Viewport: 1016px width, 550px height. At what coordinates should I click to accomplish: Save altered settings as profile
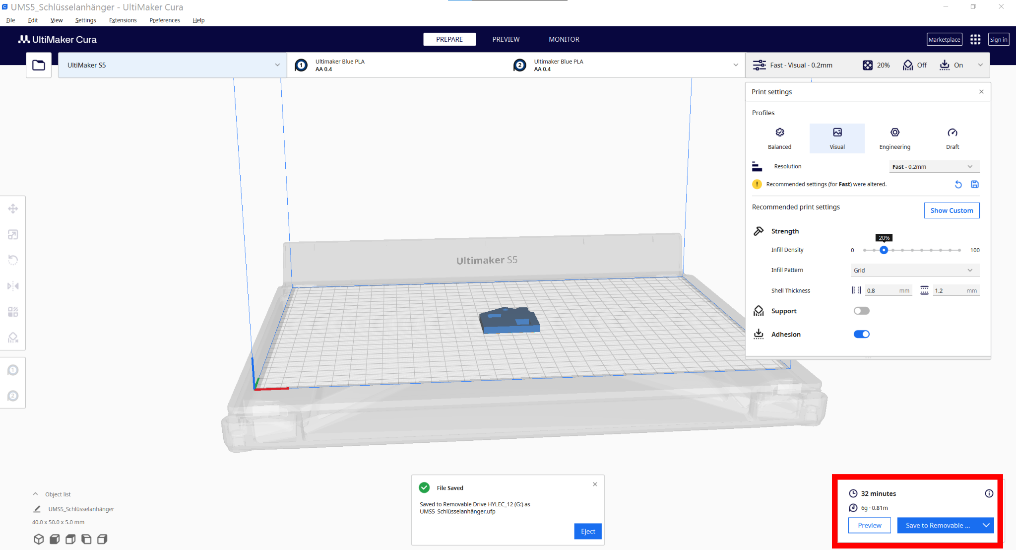click(x=975, y=184)
